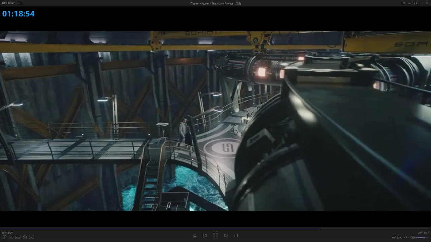Click the blue 01:18:54 on-screen timestamp

19,14
